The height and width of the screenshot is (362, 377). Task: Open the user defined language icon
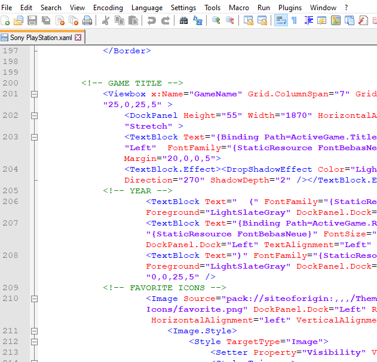pos(321,20)
